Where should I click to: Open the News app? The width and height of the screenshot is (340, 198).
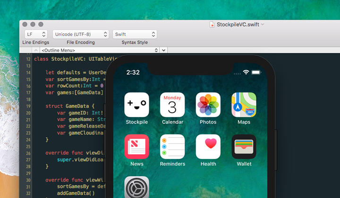coord(136,147)
